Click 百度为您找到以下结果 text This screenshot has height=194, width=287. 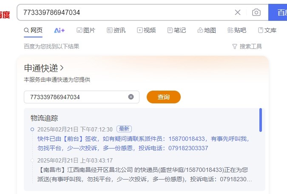click(x=51, y=46)
